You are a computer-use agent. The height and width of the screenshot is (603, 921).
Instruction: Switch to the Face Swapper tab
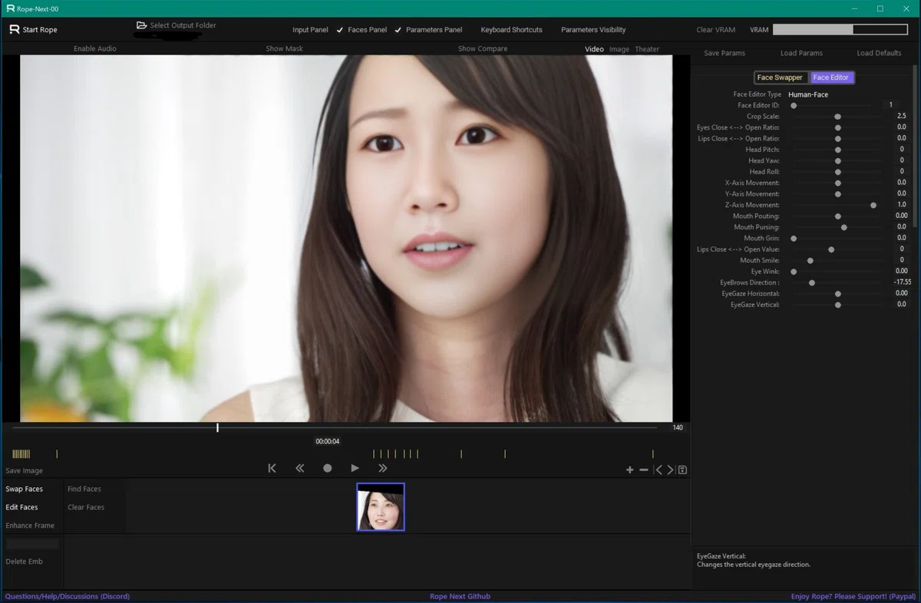click(780, 77)
